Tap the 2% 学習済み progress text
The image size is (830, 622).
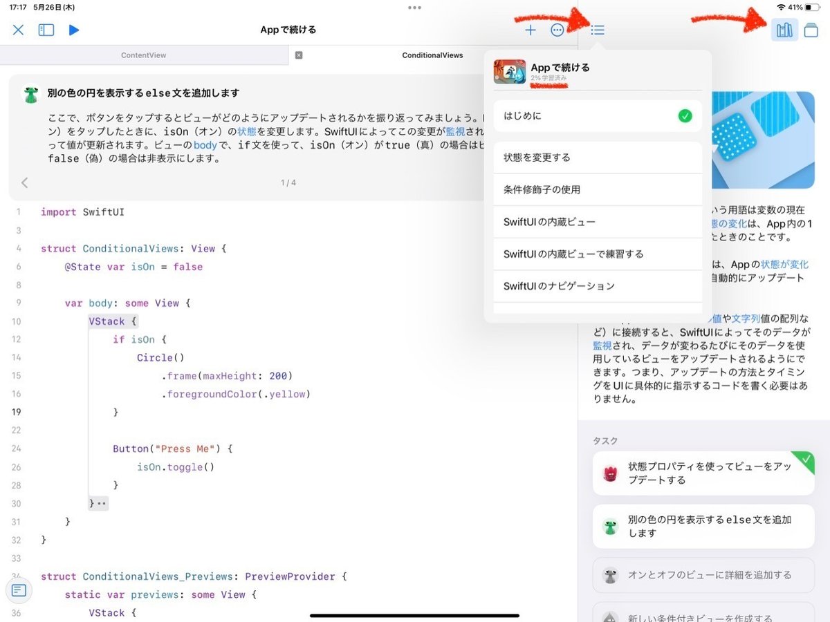point(549,79)
